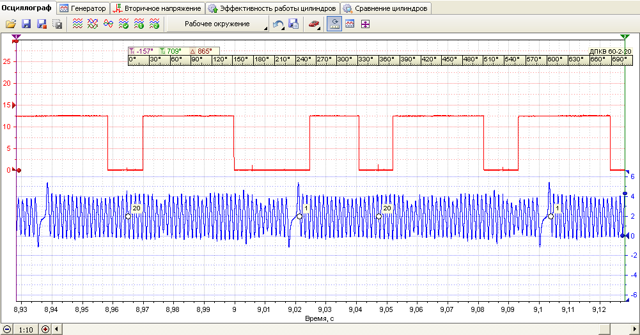Screen dimensions: 640x335
Task: Click the 690° mark on the angle ruler
Action: tap(619, 59)
